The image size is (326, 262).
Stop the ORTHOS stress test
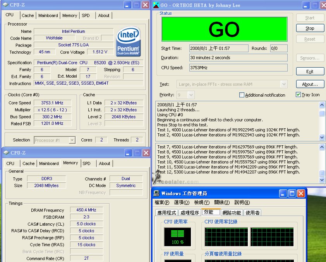click(x=310, y=28)
